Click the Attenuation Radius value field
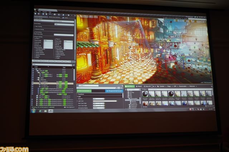229x152 pixels. [99, 108]
